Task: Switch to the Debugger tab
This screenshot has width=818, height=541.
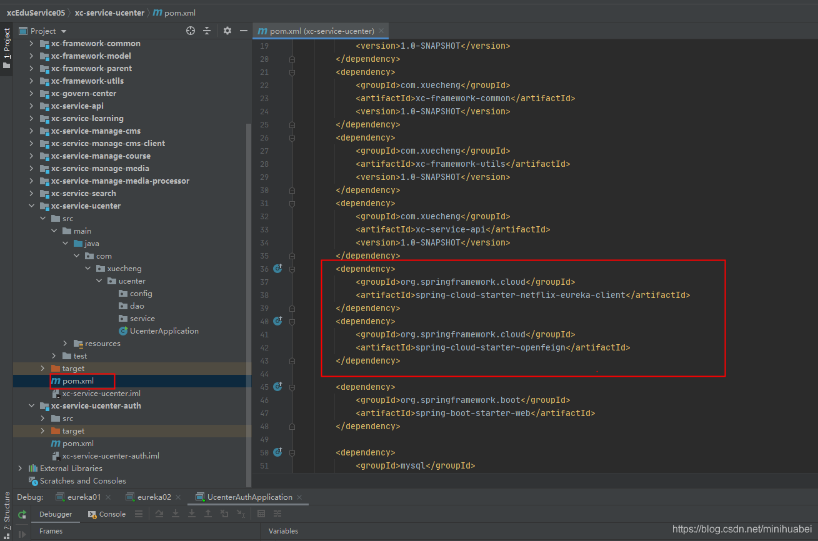Action: point(56,514)
